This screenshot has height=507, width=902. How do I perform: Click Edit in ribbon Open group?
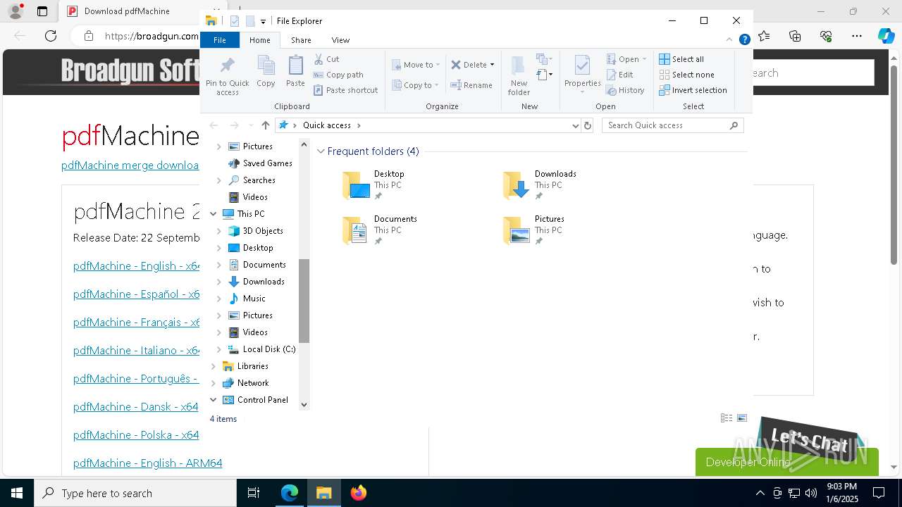click(x=619, y=75)
